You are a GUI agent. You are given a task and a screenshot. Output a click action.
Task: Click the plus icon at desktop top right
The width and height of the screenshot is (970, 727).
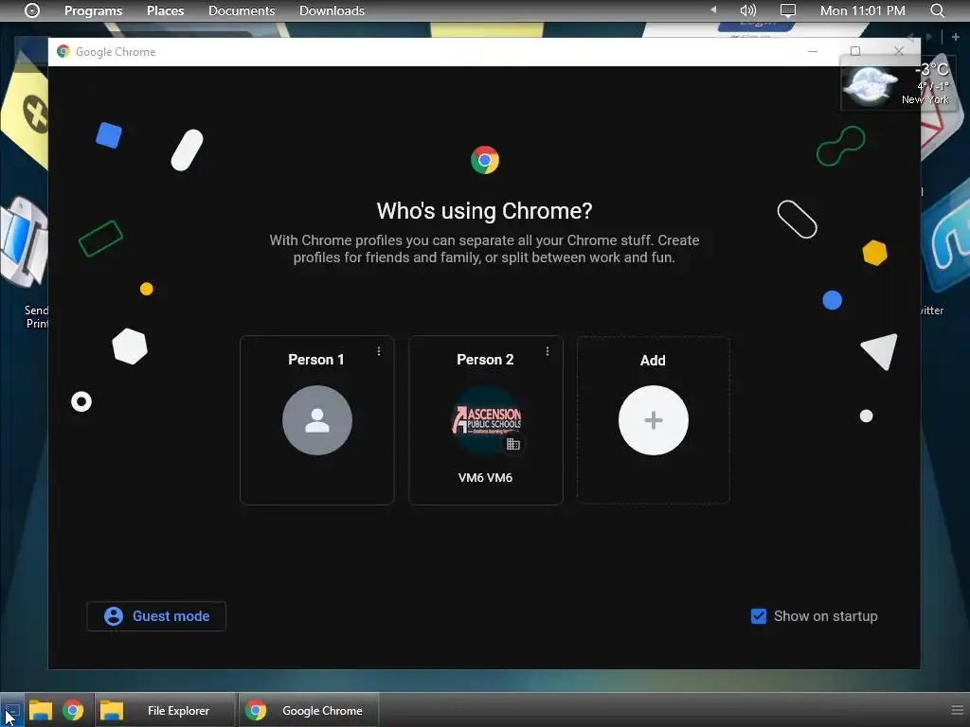click(955, 37)
